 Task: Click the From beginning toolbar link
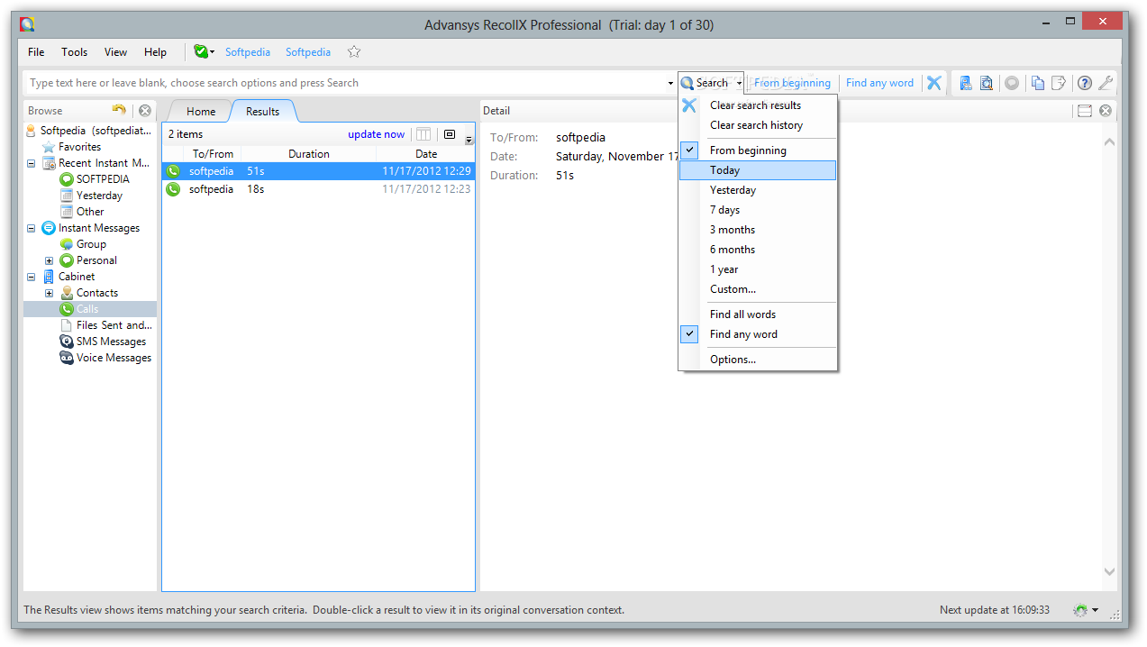pos(792,83)
